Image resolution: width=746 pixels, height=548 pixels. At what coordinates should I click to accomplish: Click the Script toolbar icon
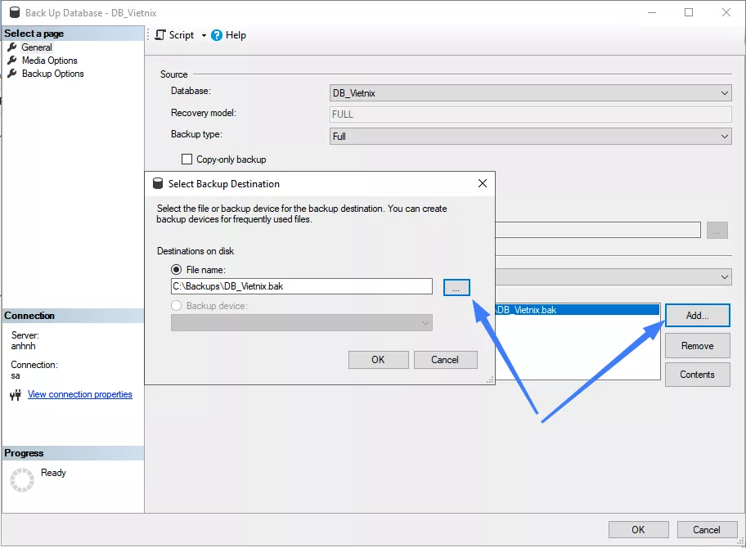[x=160, y=35]
